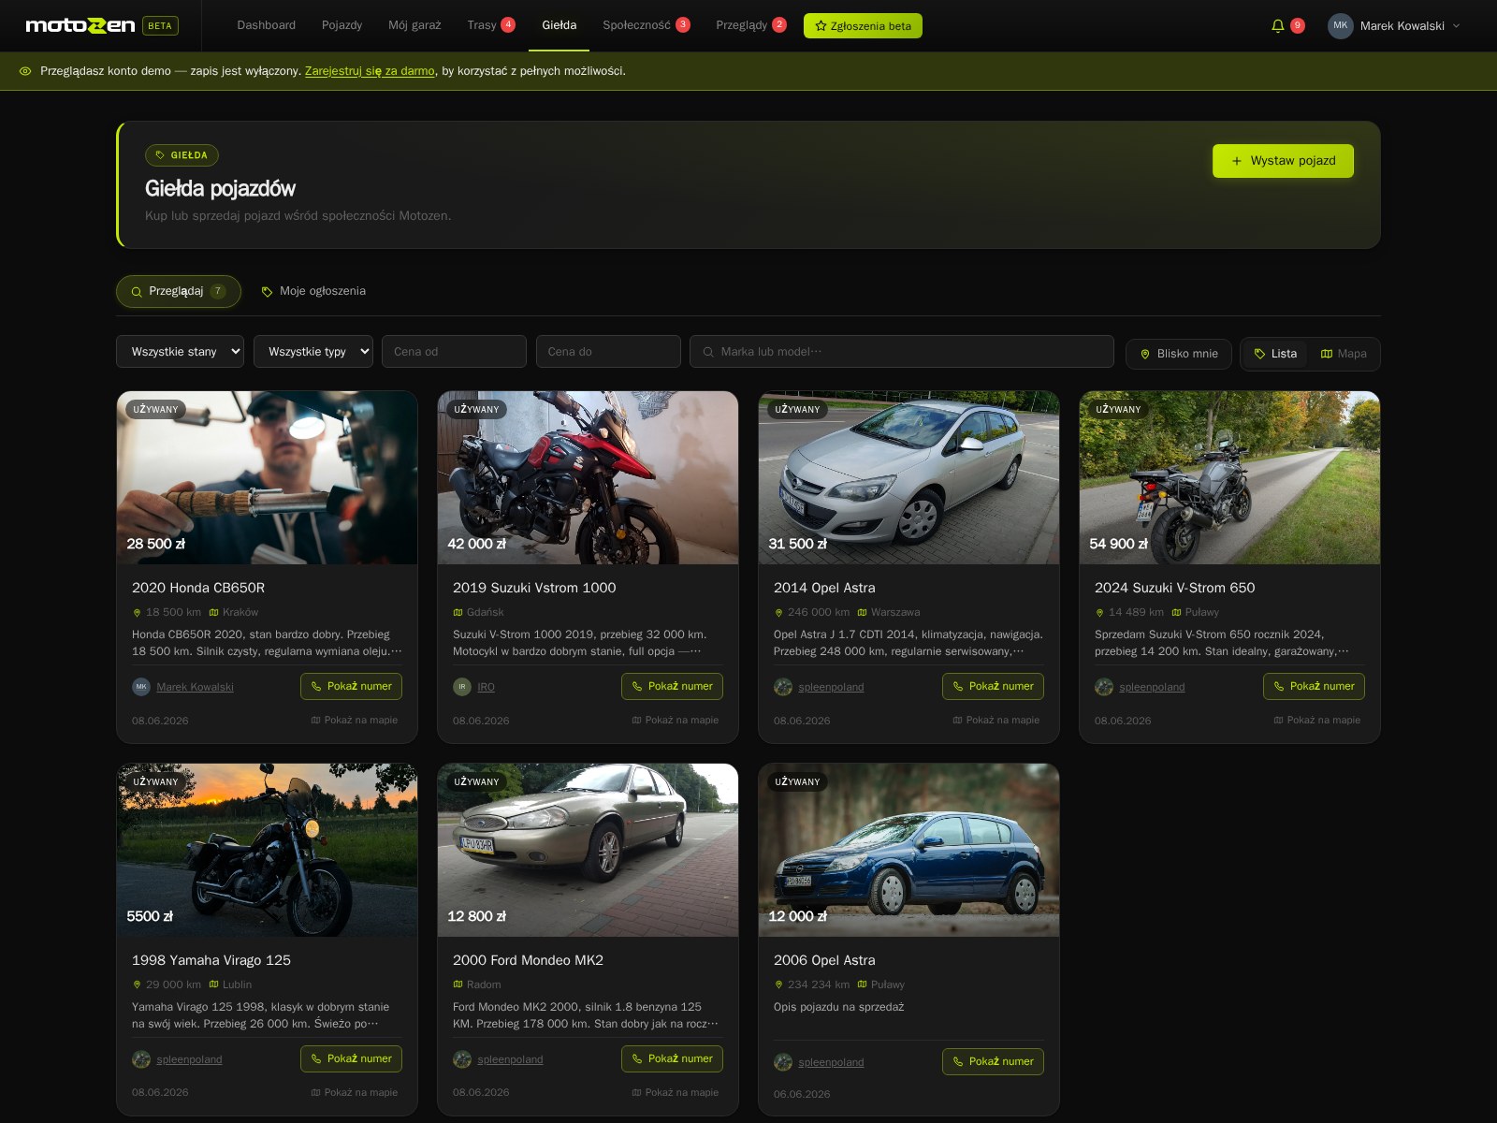Click map icon on Honda CB650R card

click(x=315, y=721)
